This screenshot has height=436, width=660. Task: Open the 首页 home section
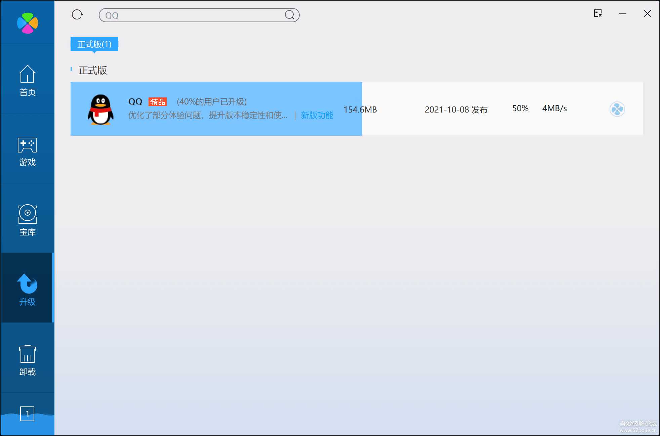click(27, 80)
